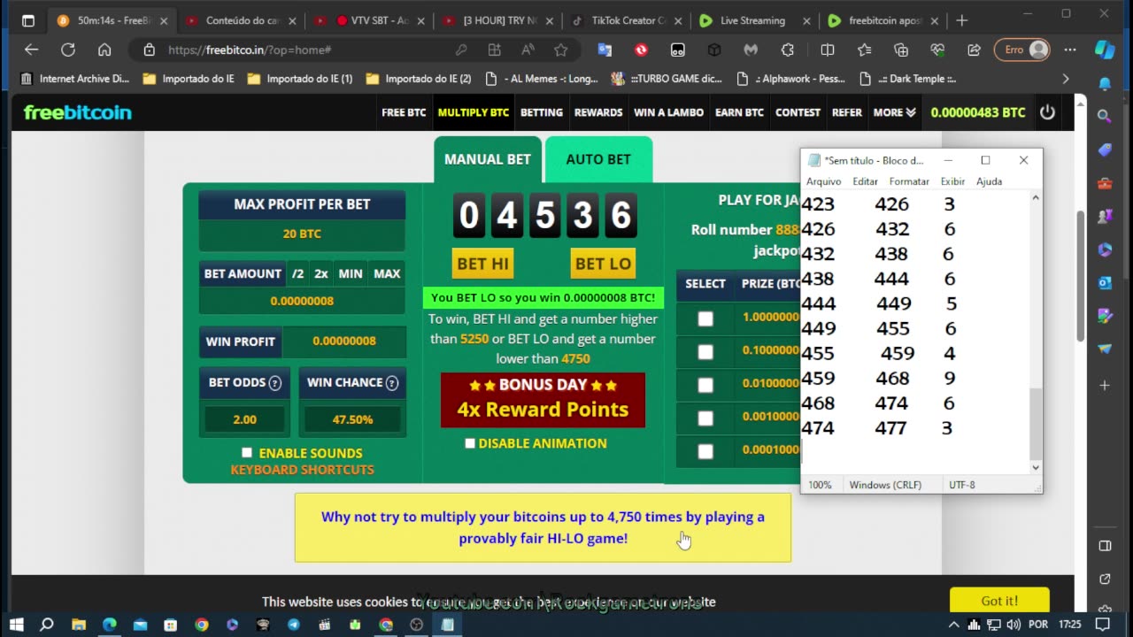This screenshot has height=637, width=1133.
Task: Open File Explorer from the taskbar
Action: pos(79,625)
